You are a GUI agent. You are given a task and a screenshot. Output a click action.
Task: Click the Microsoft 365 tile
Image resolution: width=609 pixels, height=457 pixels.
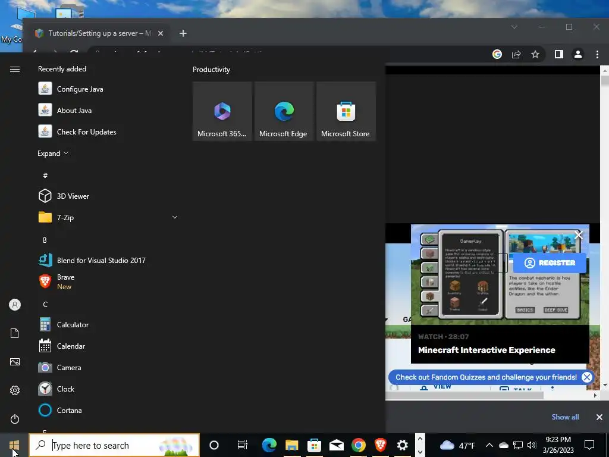pos(222,111)
